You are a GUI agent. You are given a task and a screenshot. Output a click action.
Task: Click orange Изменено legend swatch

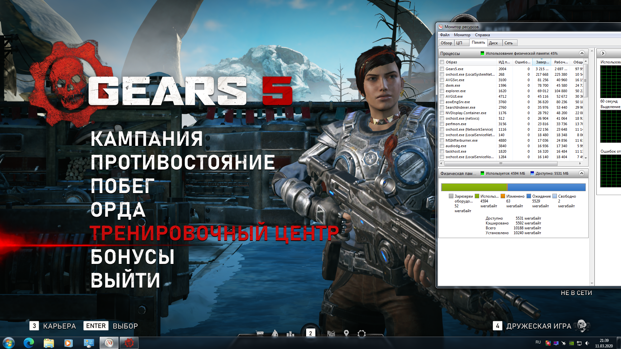tap(503, 196)
